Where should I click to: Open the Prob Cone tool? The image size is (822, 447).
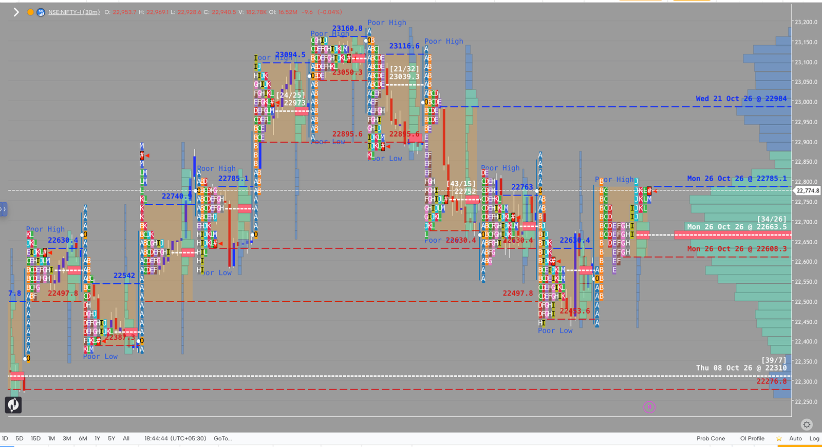[711, 439]
